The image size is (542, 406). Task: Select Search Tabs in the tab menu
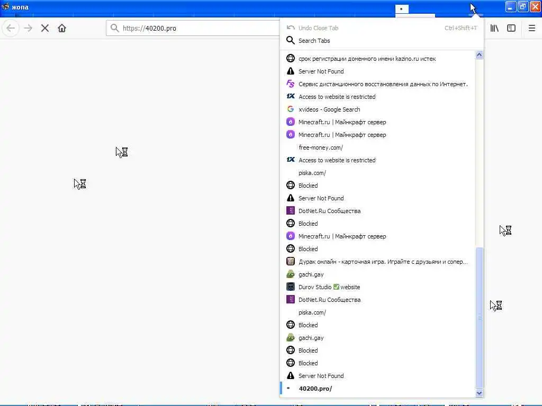(x=382, y=41)
